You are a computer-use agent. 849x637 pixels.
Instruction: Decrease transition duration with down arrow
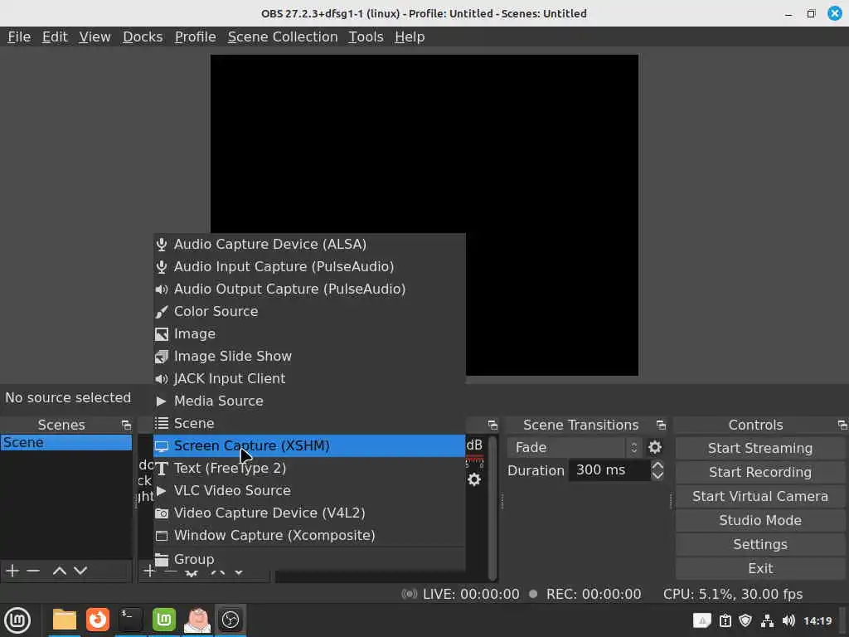pos(657,475)
